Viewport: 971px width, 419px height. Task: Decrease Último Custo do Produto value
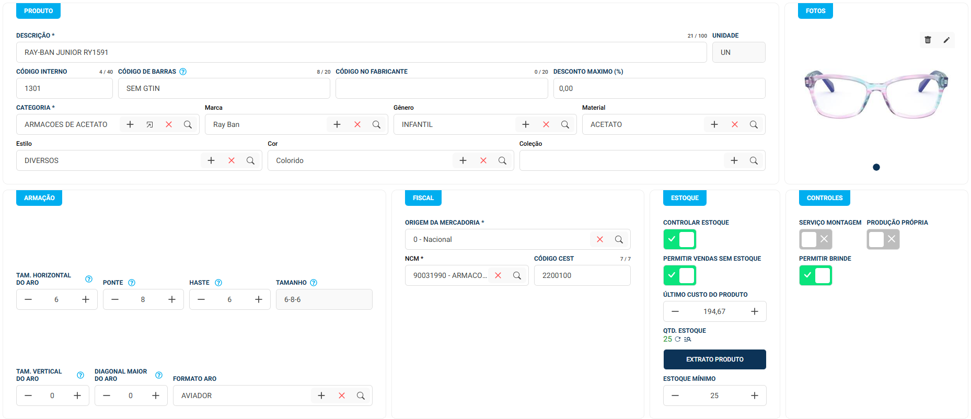tap(675, 311)
